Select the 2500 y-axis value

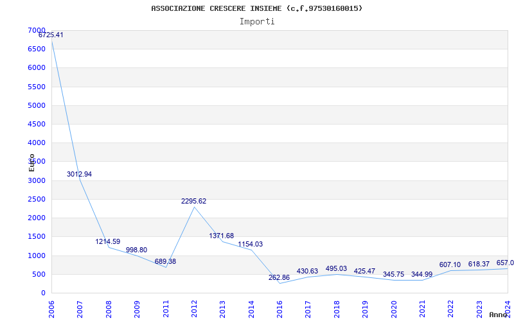coord(37,199)
